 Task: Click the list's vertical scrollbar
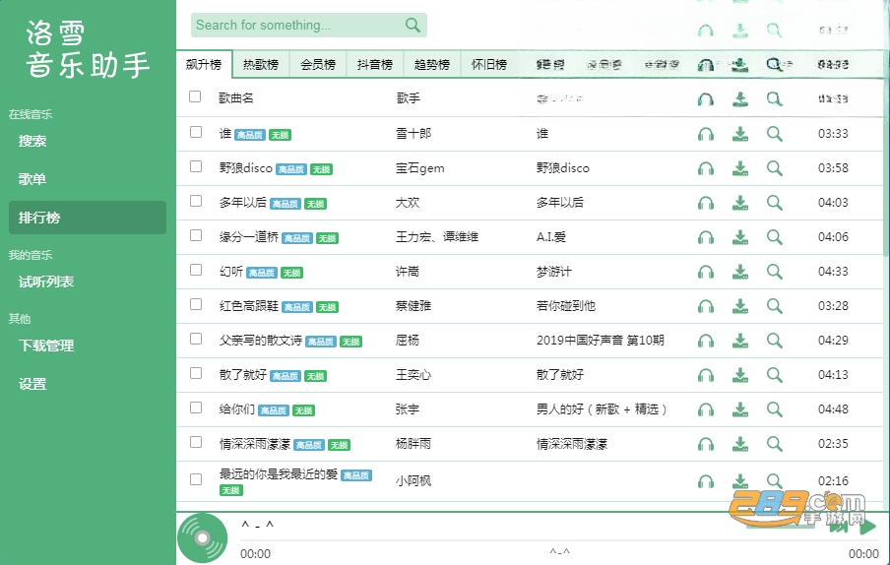click(x=887, y=170)
